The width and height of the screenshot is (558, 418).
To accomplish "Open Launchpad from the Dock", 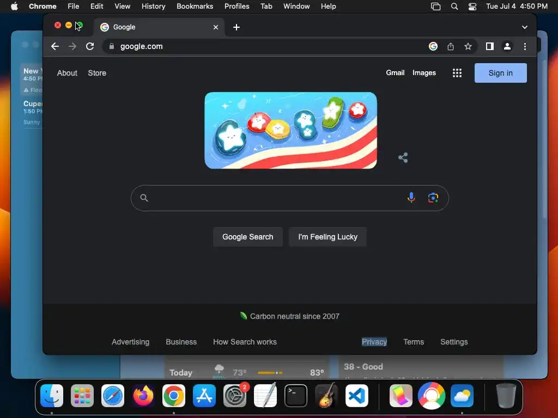I will click(82, 396).
